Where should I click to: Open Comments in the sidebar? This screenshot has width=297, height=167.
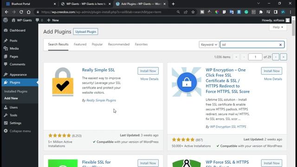tap(19, 64)
